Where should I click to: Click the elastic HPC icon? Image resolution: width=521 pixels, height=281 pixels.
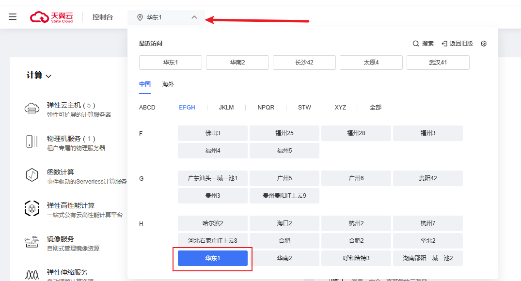pos(32,209)
